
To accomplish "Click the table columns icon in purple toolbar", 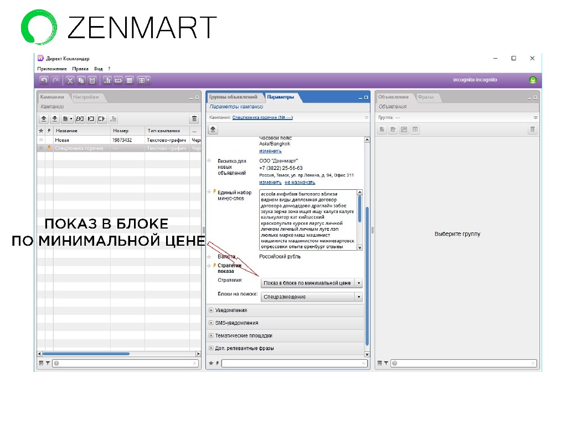I will point(130,80).
